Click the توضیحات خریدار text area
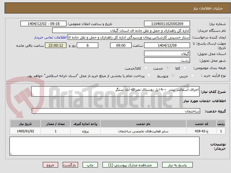 point(104,146)
